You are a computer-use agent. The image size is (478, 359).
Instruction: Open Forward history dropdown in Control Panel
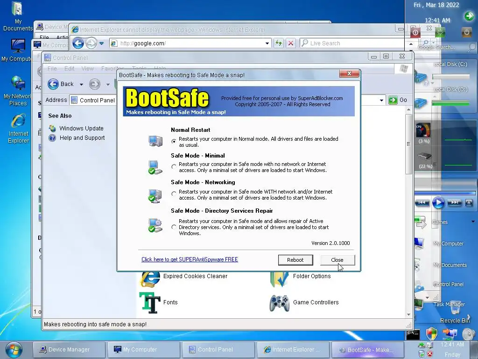[108, 85]
